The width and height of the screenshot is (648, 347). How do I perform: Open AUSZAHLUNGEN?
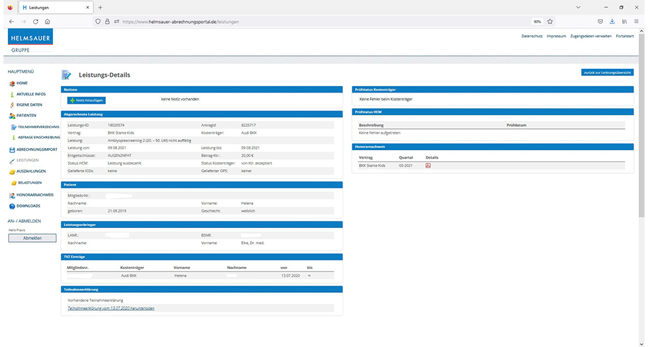tap(31, 171)
